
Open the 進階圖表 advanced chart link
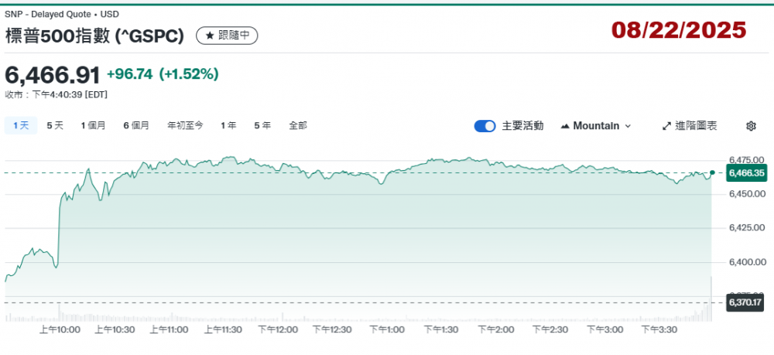(690, 126)
